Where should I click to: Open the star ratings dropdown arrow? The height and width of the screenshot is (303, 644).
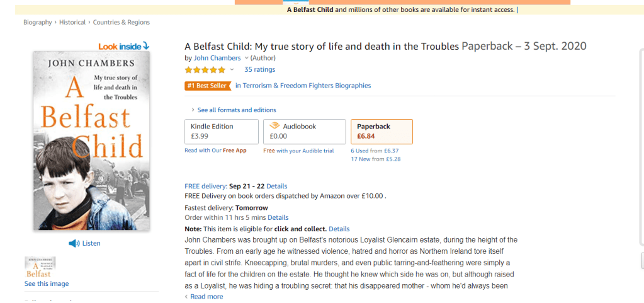click(232, 69)
